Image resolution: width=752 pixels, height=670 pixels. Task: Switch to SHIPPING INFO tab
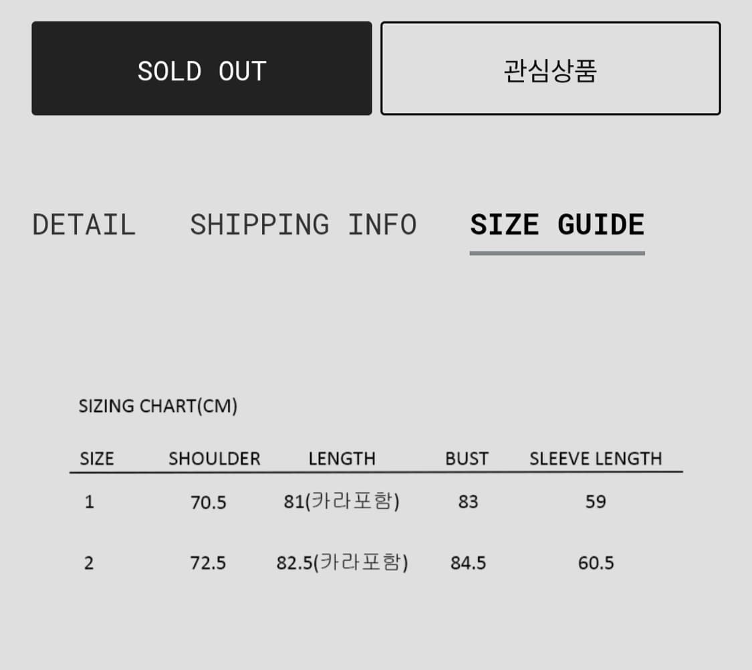pyautogui.click(x=303, y=225)
